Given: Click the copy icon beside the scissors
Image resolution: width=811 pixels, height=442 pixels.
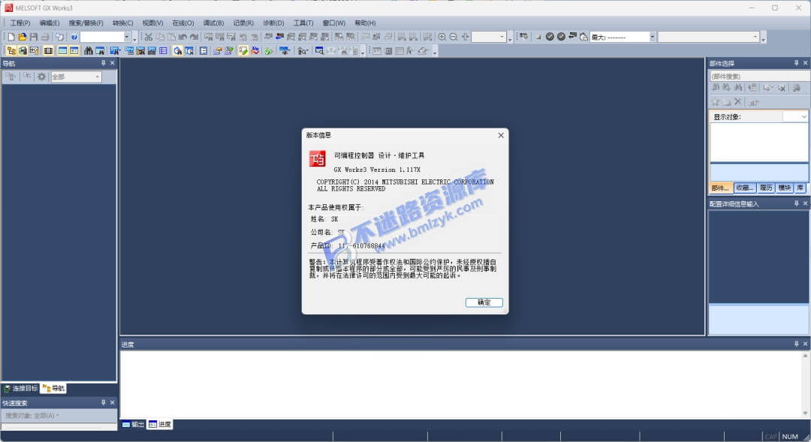Looking at the screenshot, I should coord(160,37).
